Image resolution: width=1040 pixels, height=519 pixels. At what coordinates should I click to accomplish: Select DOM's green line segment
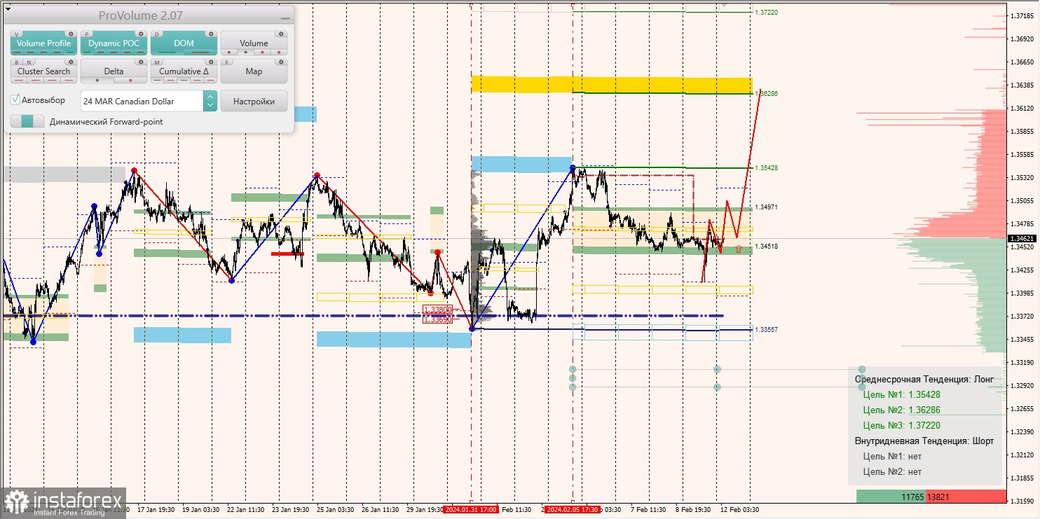coord(167,52)
